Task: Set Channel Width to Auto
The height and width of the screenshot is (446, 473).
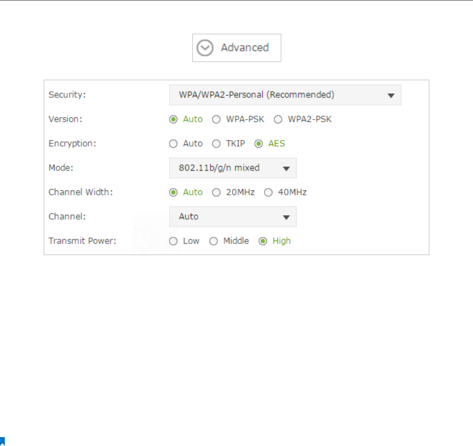Action: click(173, 193)
